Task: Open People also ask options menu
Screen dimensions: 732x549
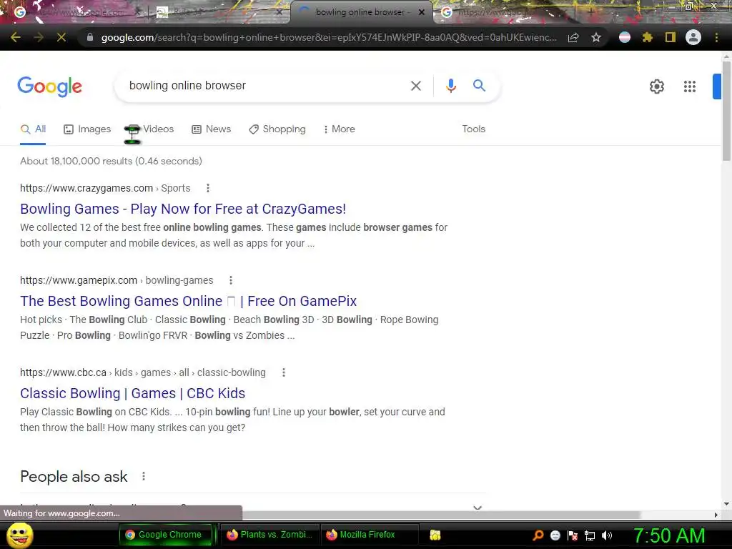Action: click(x=143, y=476)
